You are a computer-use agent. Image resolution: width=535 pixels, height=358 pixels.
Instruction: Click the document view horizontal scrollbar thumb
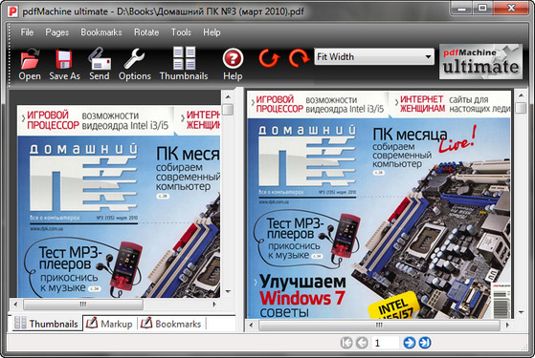(x=379, y=325)
